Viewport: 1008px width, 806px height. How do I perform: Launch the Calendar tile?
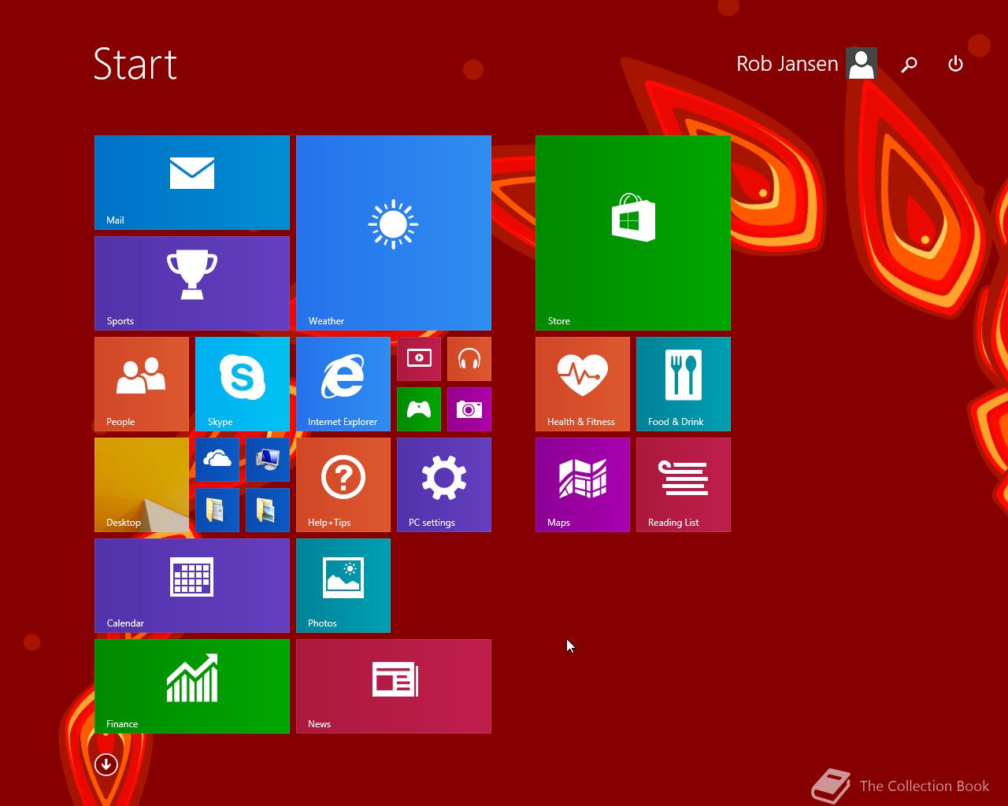coord(192,586)
